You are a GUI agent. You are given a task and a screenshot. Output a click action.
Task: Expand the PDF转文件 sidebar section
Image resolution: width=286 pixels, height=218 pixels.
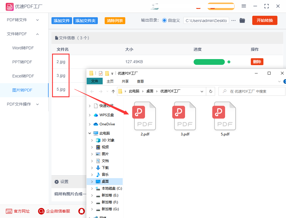[x=37, y=20]
